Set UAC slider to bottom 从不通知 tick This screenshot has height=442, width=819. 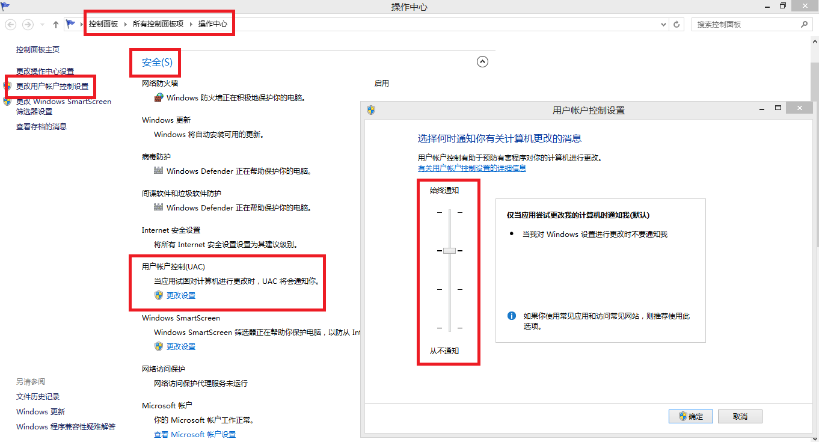[x=449, y=328]
